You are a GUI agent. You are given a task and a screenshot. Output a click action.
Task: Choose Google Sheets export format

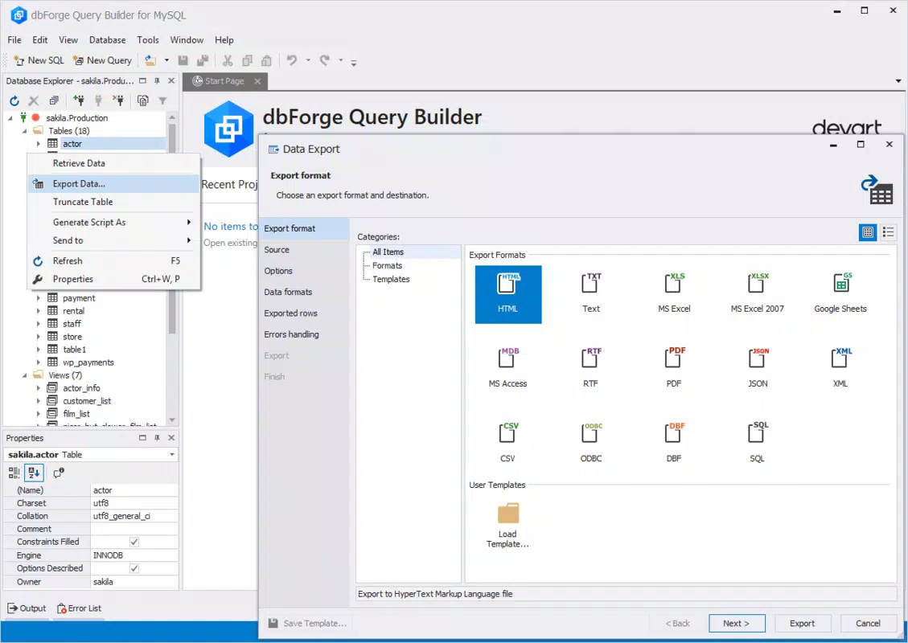point(840,294)
